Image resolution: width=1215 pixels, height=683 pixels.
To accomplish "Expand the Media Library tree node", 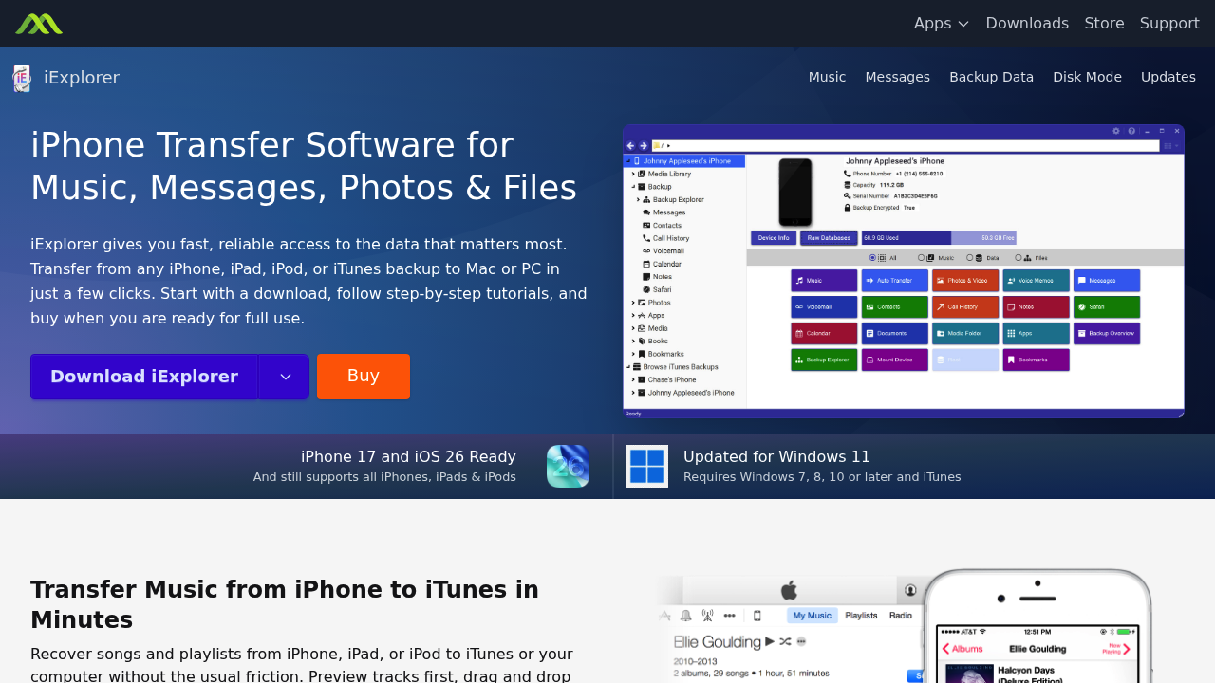I will click(x=632, y=174).
